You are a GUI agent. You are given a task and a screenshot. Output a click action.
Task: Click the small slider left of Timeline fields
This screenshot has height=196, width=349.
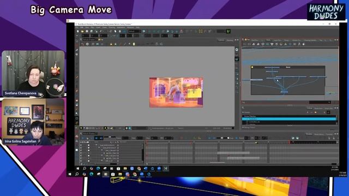tap(110, 137)
